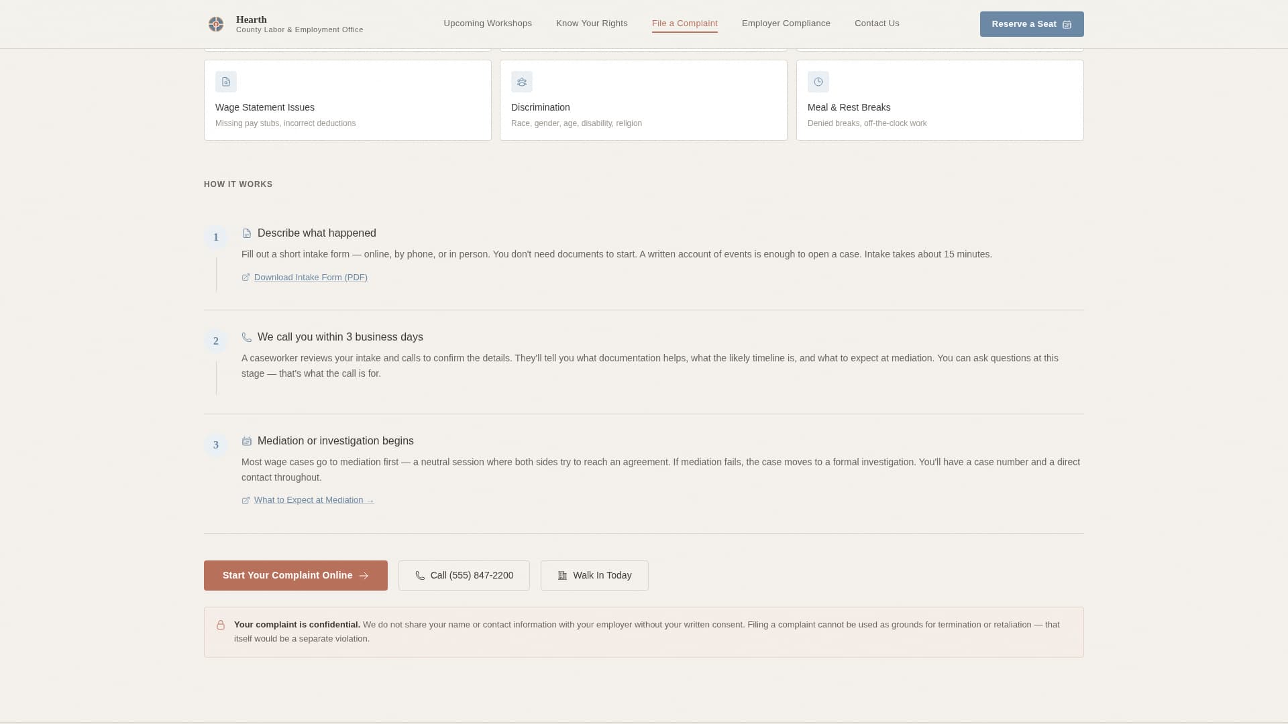1288x724 pixels.
Task: Open the Upcoming Workshops nav item
Action: tap(488, 23)
